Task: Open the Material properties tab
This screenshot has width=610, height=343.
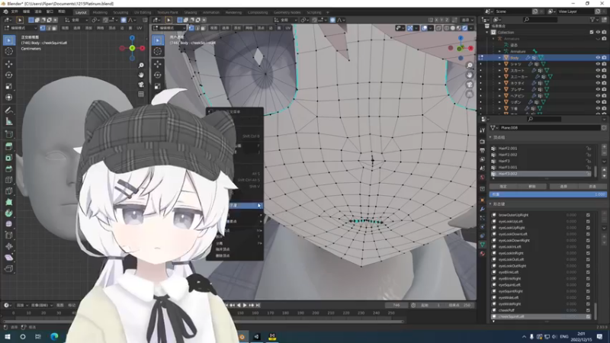Action: (483, 254)
